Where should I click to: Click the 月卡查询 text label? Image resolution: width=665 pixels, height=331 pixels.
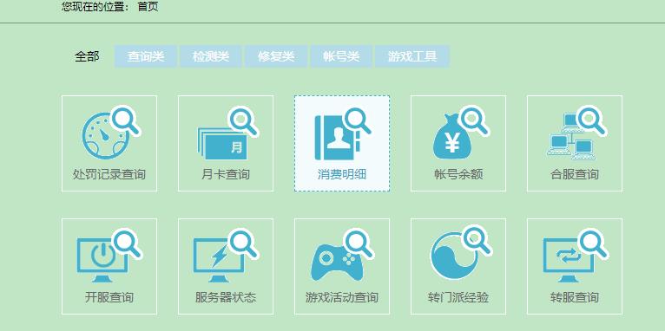(x=226, y=174)
